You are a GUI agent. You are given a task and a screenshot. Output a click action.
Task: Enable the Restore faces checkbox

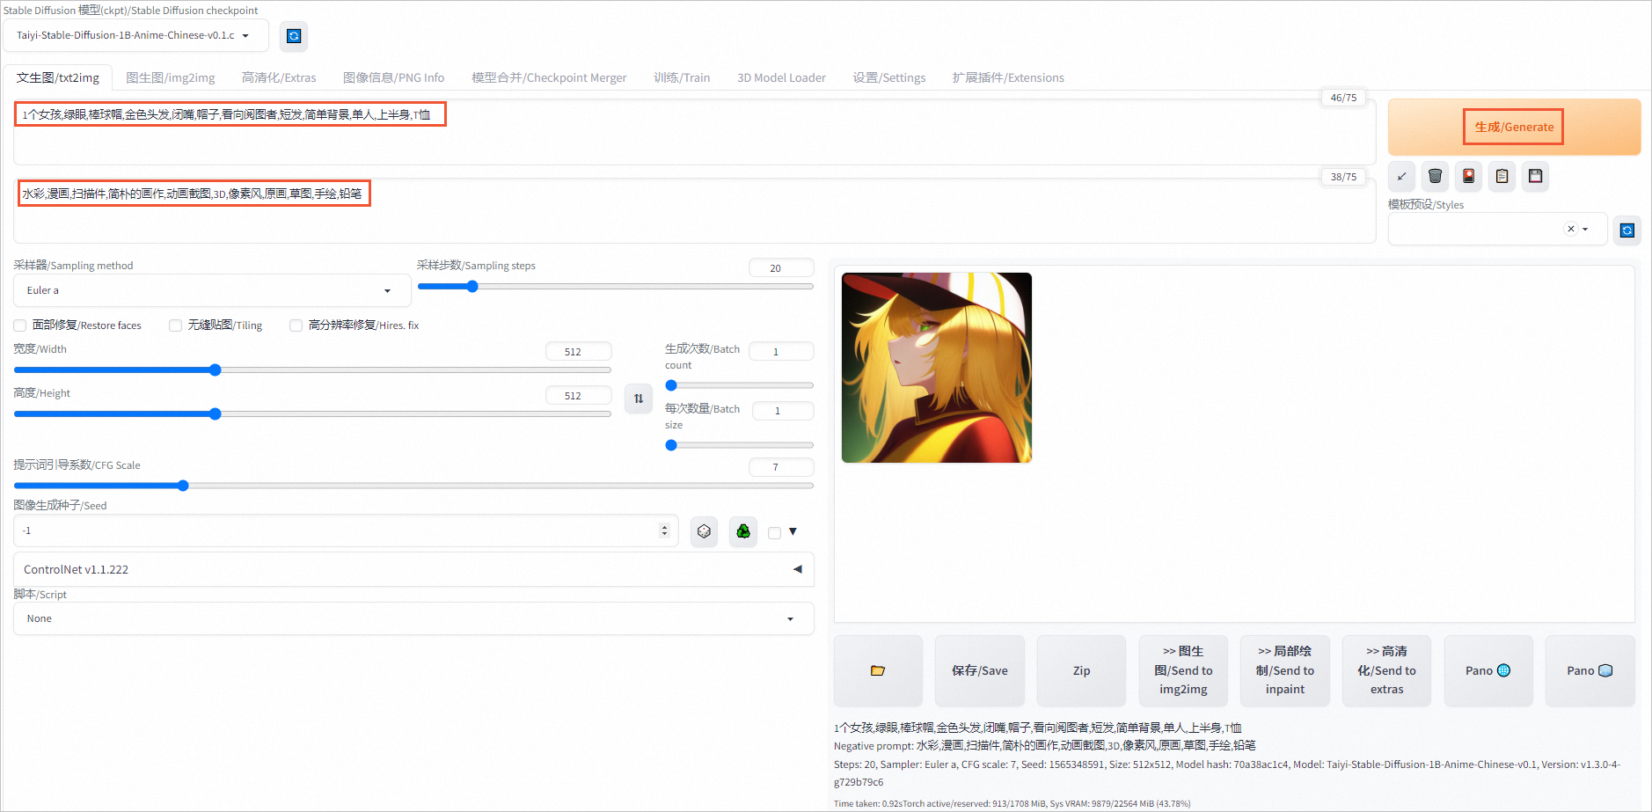(x=20, y=326)
